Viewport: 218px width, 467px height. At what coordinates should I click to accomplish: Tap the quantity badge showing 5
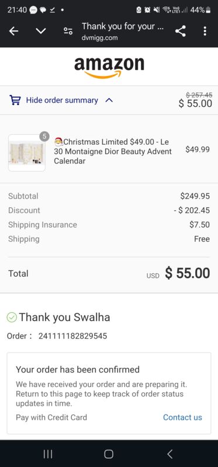pyautogui.click(x=44, y=137)
